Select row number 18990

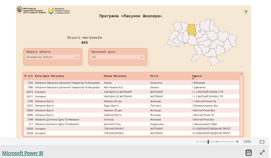click(x=30, y=115)
